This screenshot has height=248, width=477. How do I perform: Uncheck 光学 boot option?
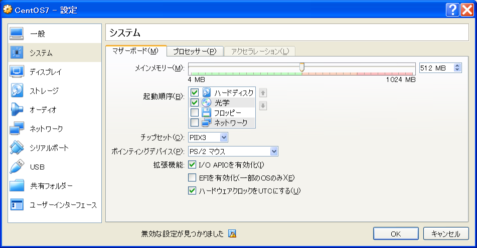click(x=195, y=102)
